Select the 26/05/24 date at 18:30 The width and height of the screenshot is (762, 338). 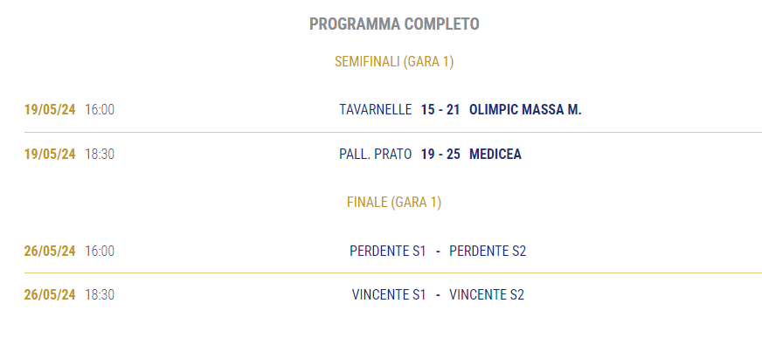coord(50,295)
